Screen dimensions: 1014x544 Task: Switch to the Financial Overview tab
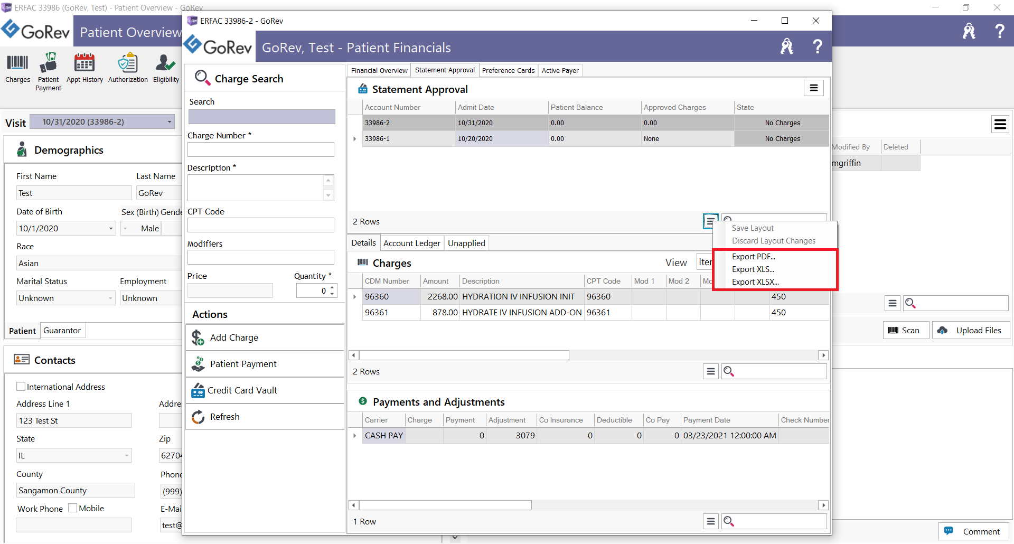[379, 70]
